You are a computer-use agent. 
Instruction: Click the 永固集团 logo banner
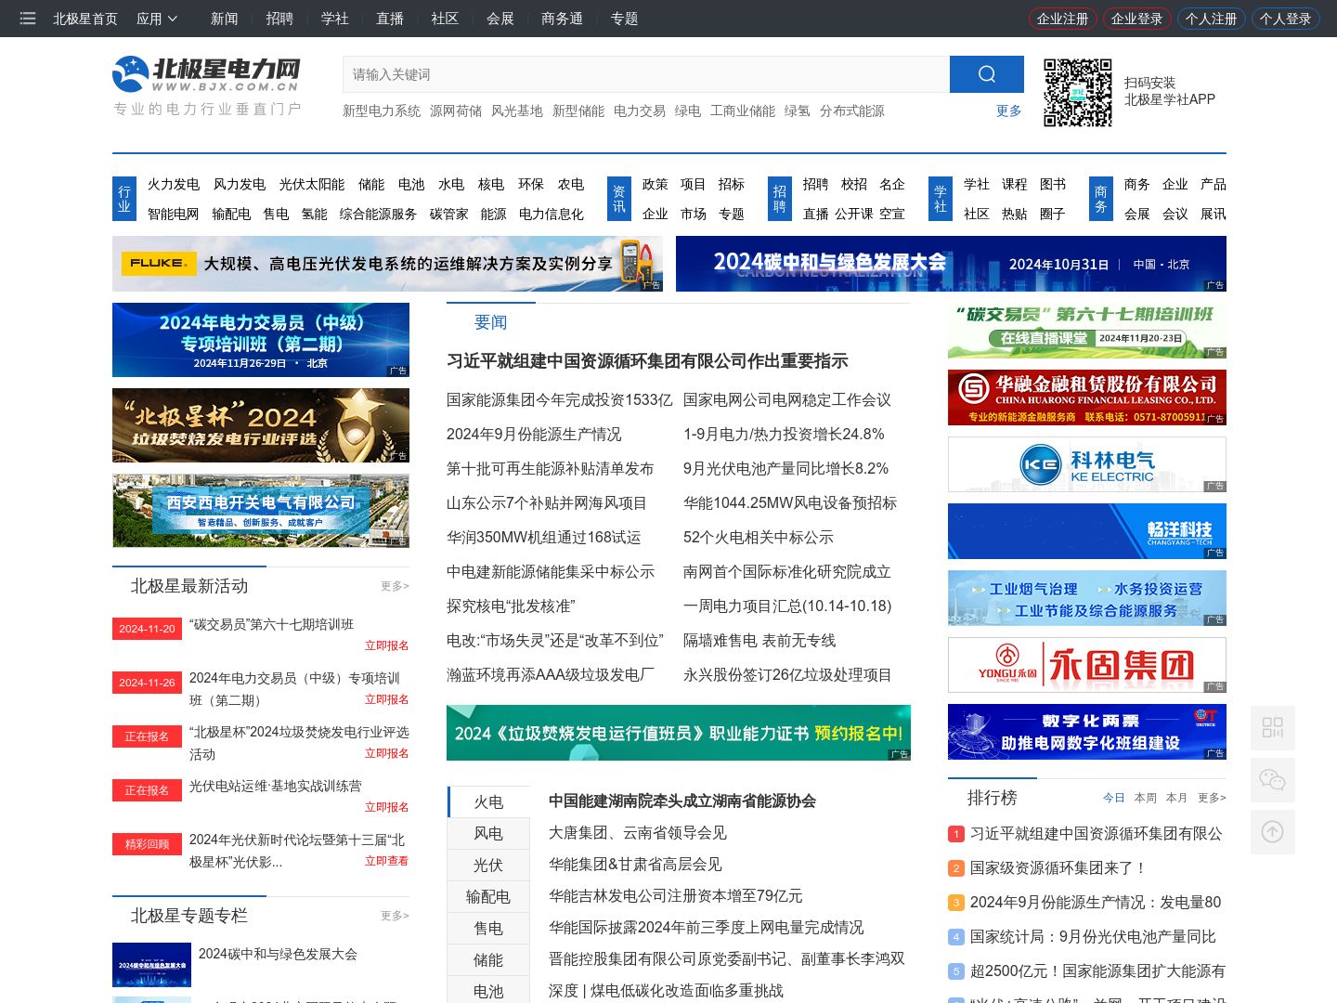(x=1086, y=665)
